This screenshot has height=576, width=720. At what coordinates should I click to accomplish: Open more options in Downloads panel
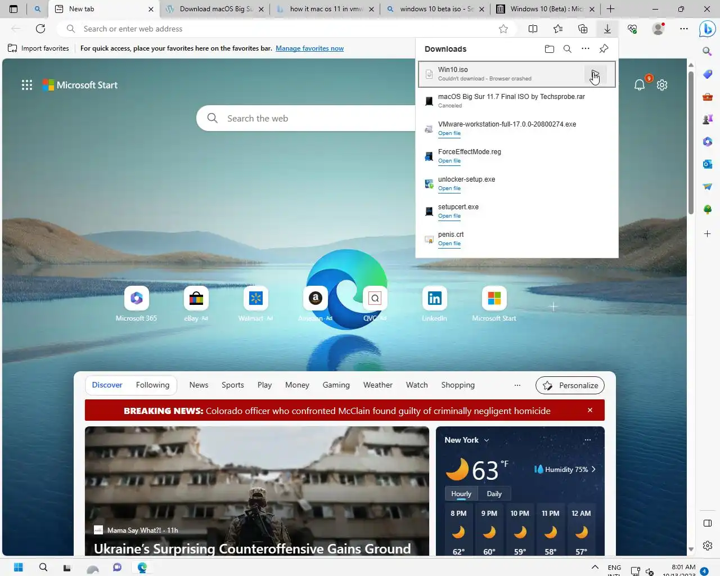tap(586, 49)
